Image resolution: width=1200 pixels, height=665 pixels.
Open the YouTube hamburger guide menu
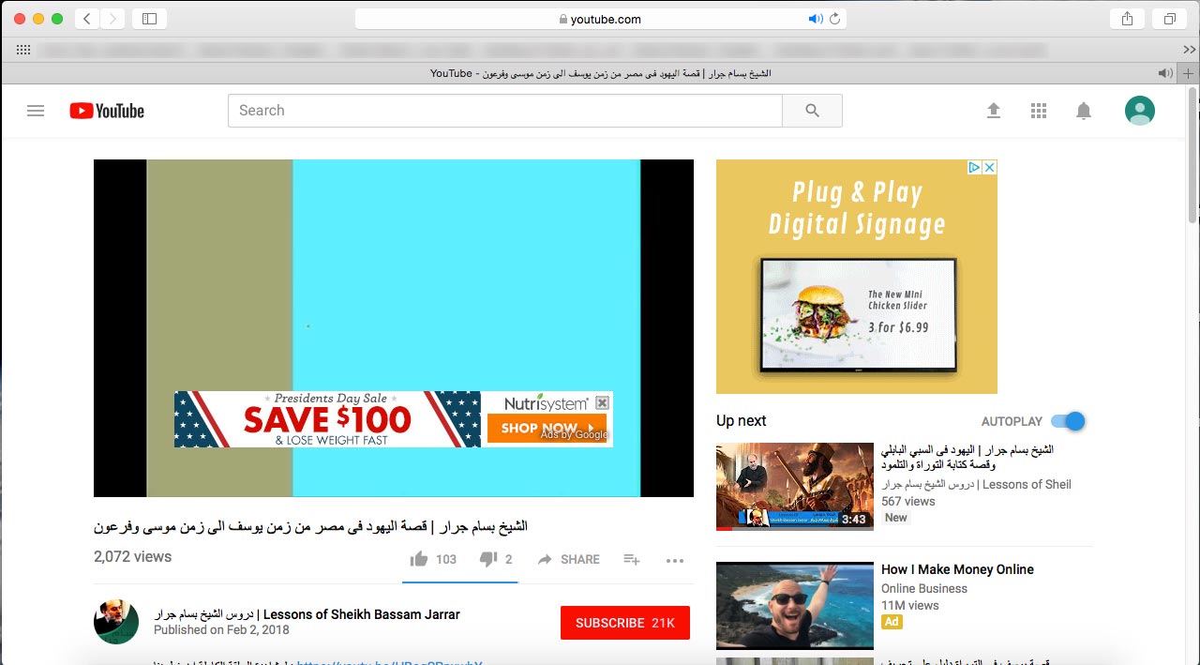[36, 111]
